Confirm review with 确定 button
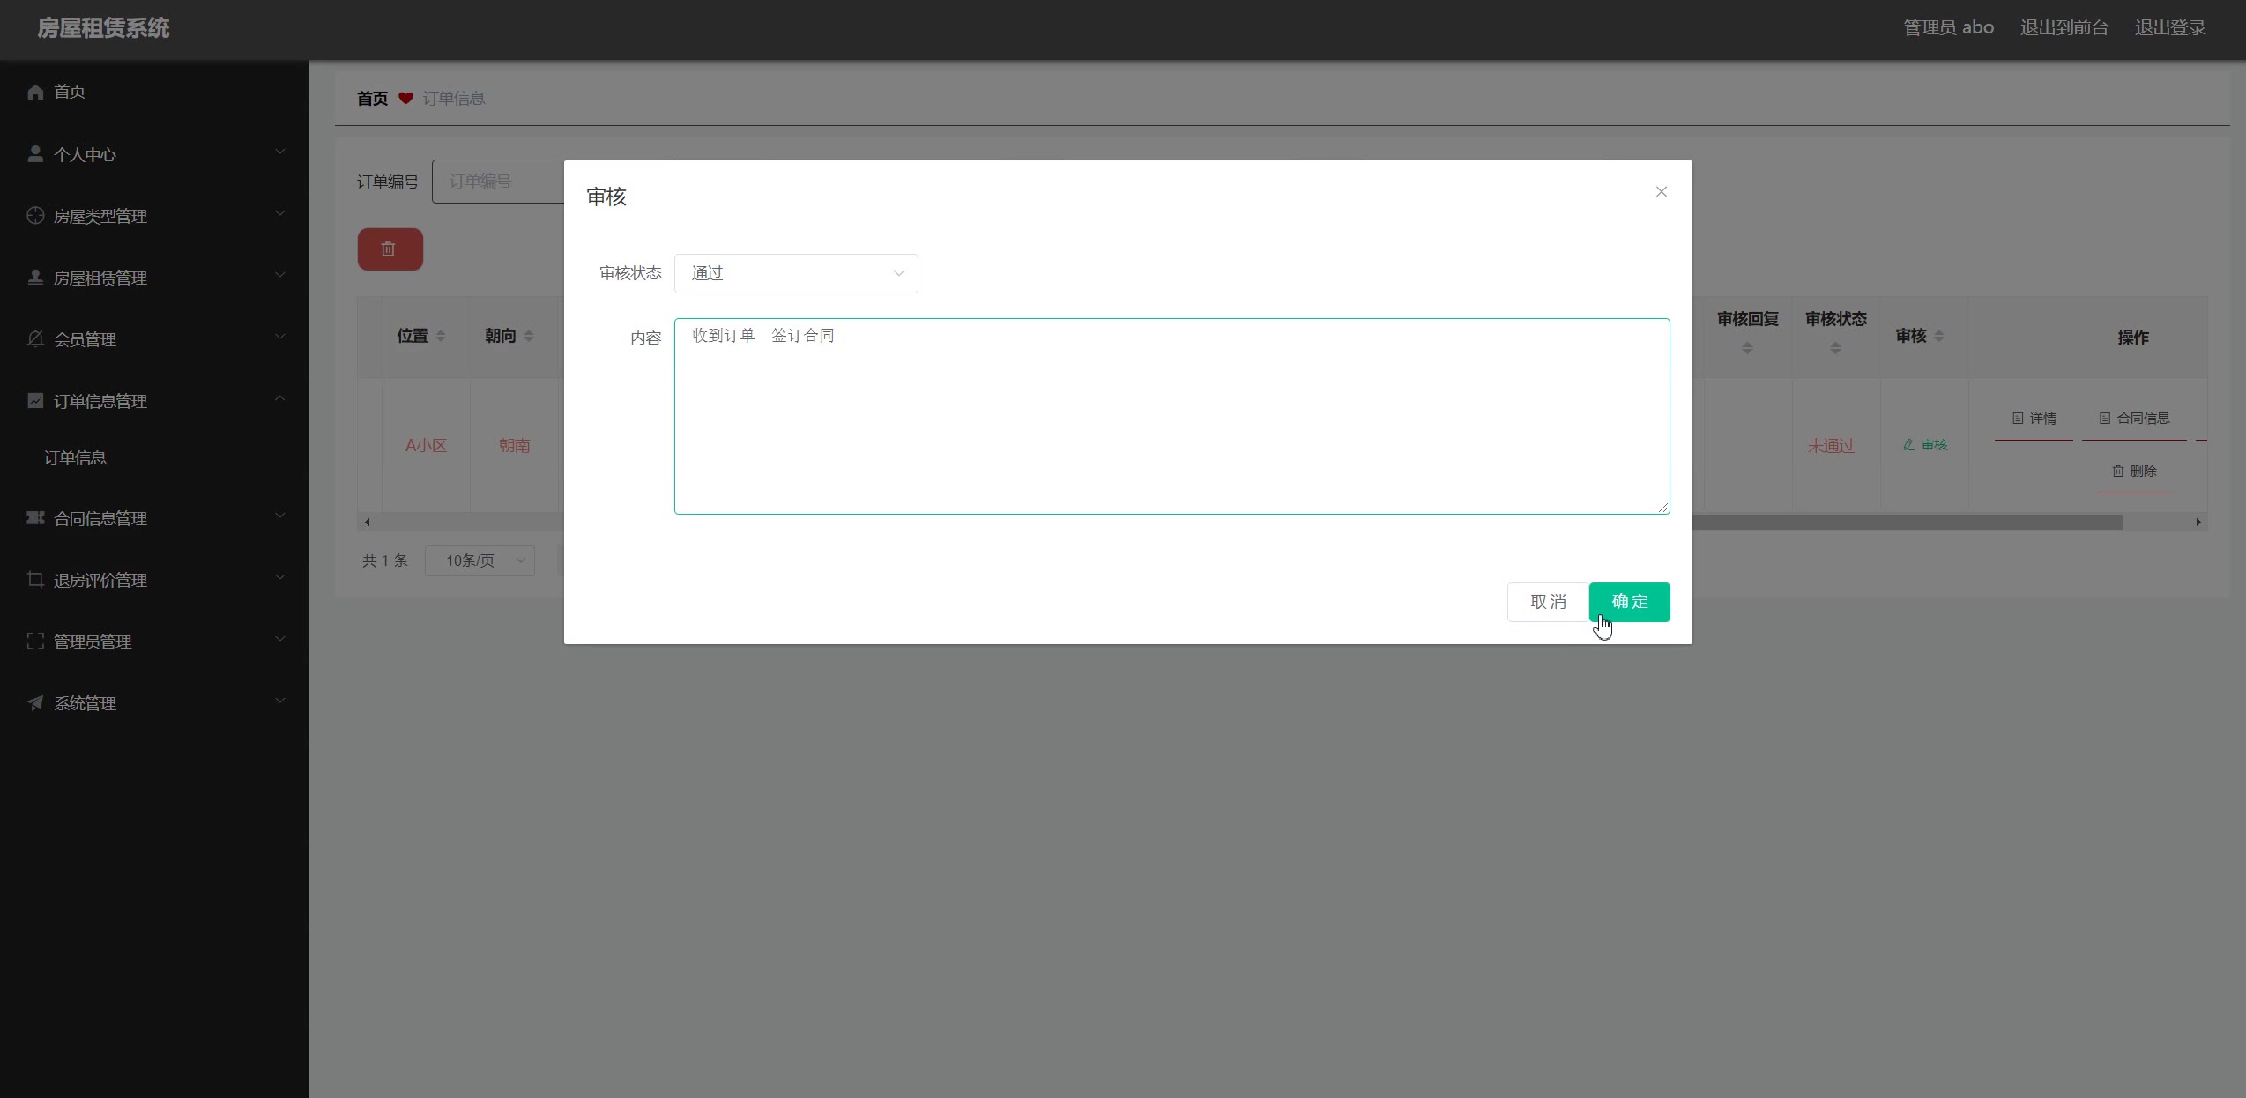 (x=1629, y=602)
